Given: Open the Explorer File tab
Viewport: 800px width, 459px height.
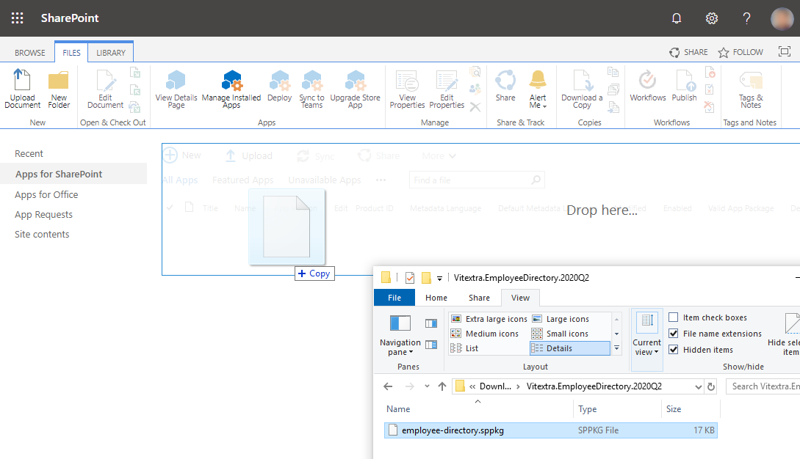Looking at the screenshot, I should [x=394, y=298].
